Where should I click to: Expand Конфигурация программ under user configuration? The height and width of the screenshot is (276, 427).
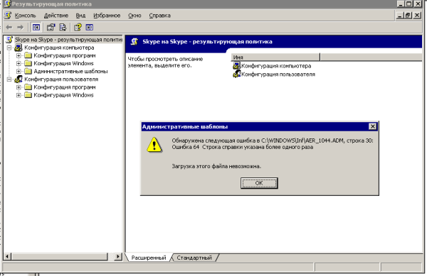point(19,87)
